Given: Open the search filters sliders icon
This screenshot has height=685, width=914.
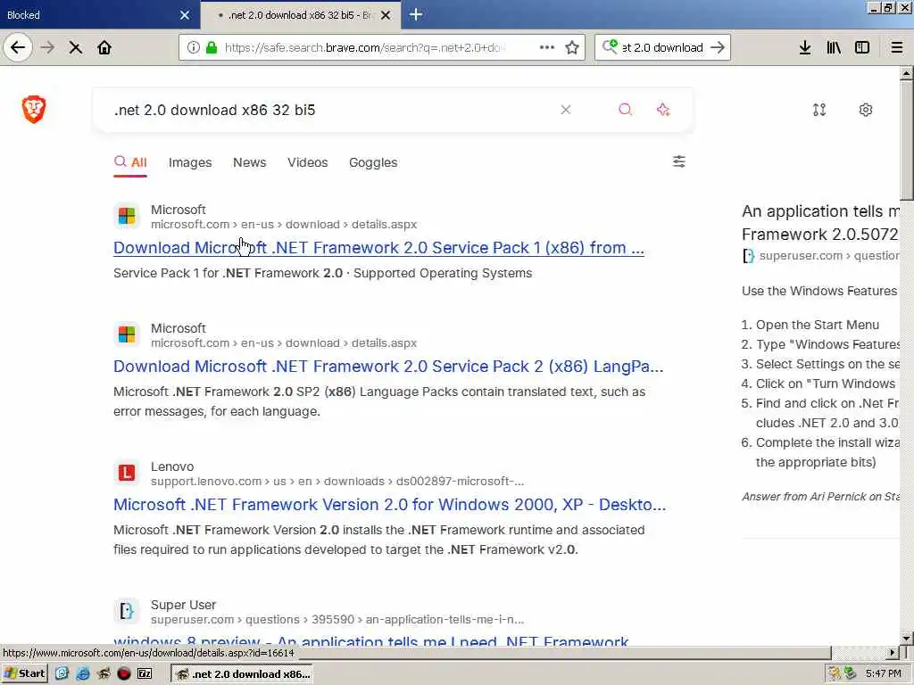Looking at the screenshot, I should [x=679, y=161].
